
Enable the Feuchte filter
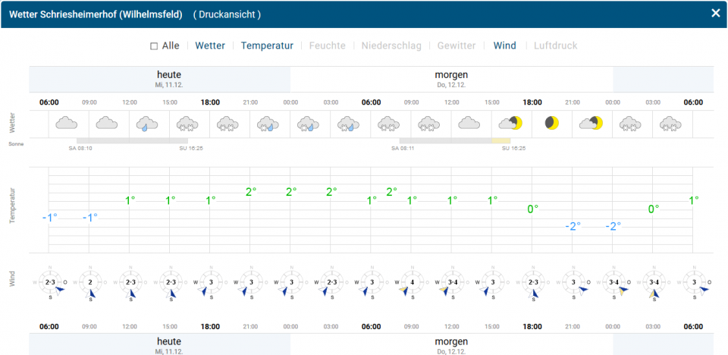[x=327, y=46]
